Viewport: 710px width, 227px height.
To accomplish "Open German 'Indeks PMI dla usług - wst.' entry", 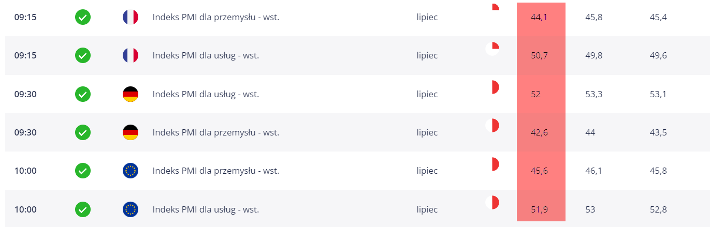I will pos(206,94).
